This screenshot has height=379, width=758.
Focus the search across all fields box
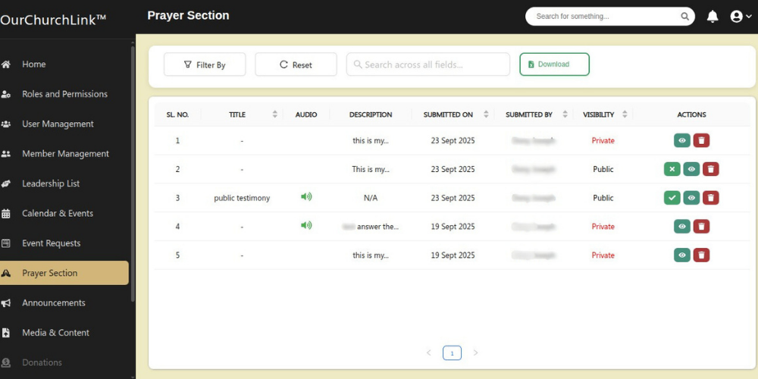click(x=428, y=65)
